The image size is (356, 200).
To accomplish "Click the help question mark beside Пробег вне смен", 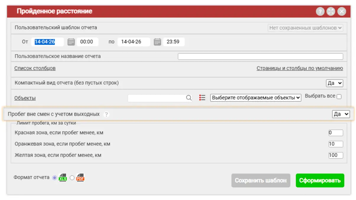I will tap(106, 114).
